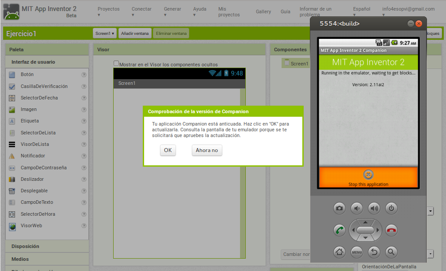446x271 pixels.
Task: Click the emulator D-pad center button
Action: pyautogui.click(x=366, y=230)
